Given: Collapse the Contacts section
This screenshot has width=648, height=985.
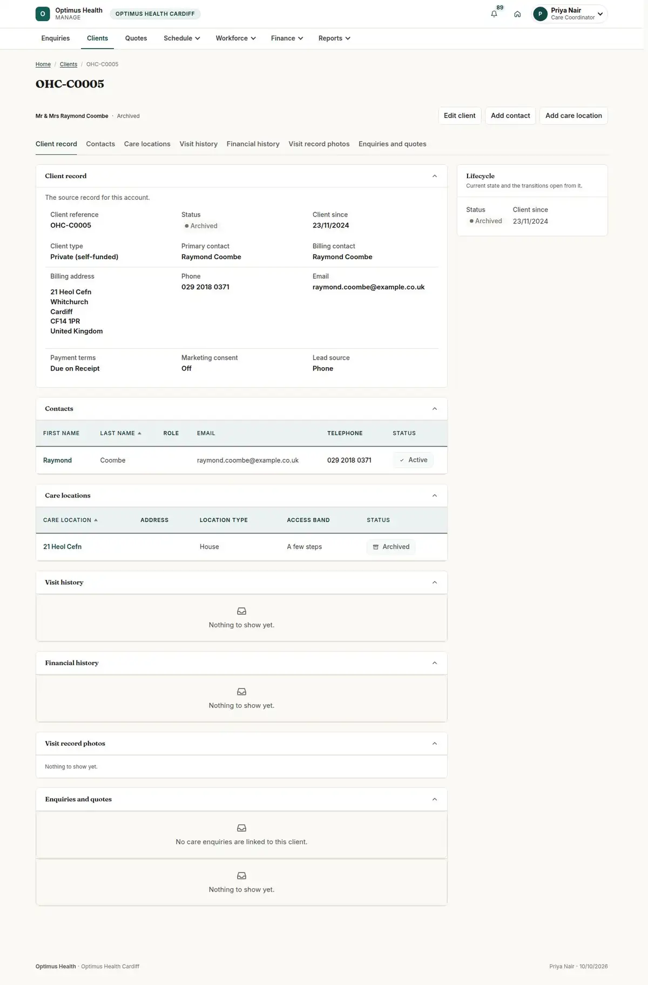Looking at the screenshot, I should point(435,409).
